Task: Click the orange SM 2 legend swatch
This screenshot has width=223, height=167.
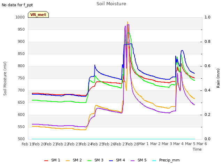Action: click(68, 161)
